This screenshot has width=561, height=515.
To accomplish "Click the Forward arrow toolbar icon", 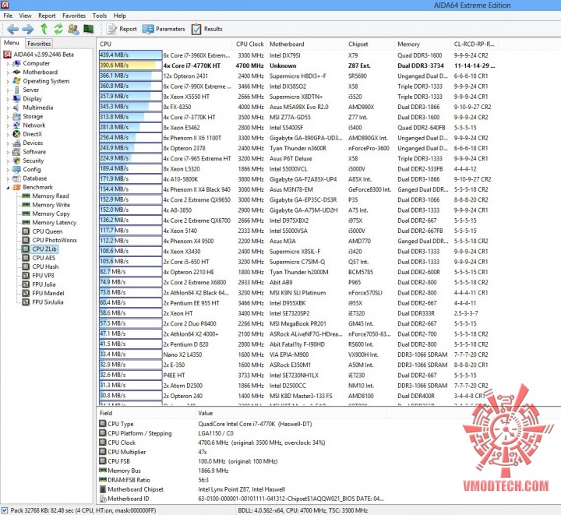I will tap(28, 29).
